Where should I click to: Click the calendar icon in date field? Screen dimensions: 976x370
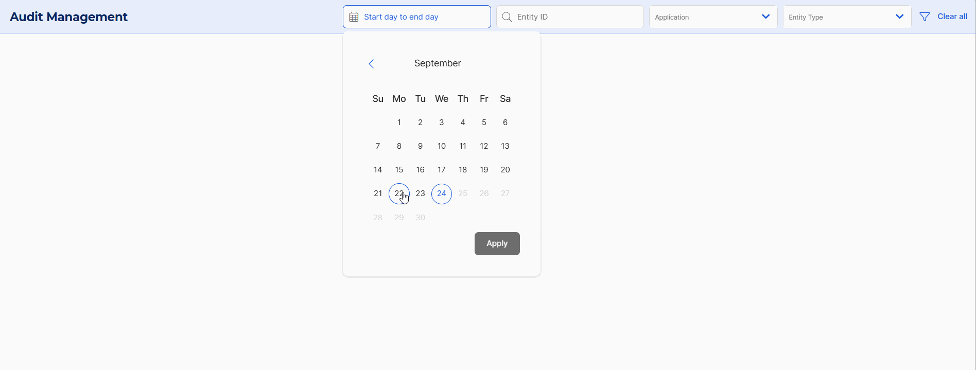coord(354,17)
